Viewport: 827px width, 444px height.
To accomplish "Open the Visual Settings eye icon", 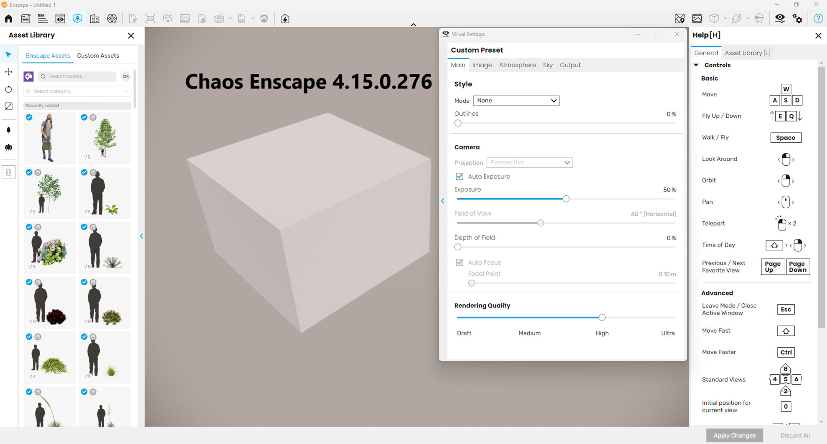I will (780, 18).
